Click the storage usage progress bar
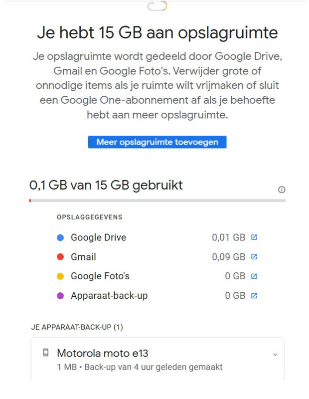This screenshot has width=309, height=399. pyautogui.click(x=157, y=200)
